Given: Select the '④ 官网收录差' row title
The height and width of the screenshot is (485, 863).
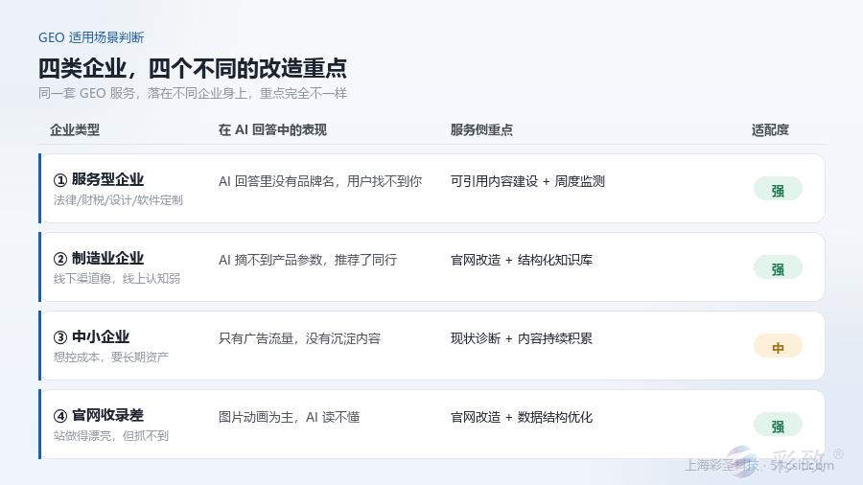Looking at the screenshot, I should click(x=99, y=415).
